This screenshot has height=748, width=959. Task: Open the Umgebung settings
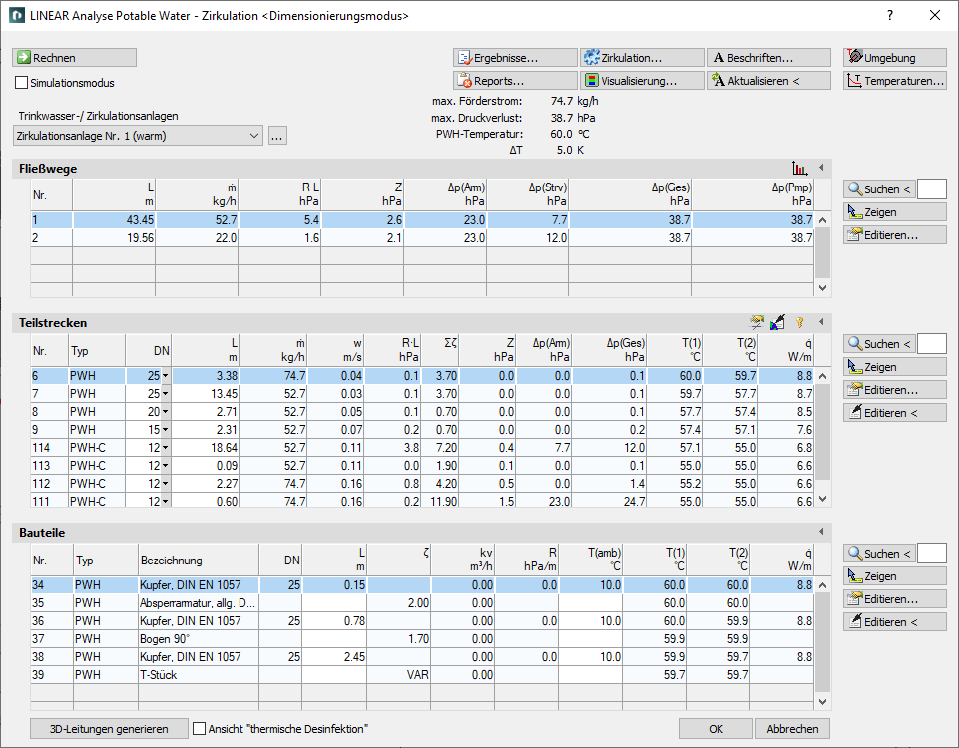(895, 58)
